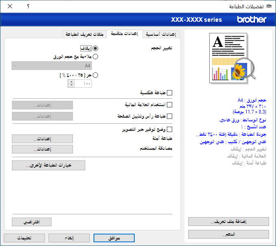Image resolution: width=276 pixels, height=246 pixels.
Task: Toggle وضع توفير حبر التصوير checkbox
Action: pos(169,129)
